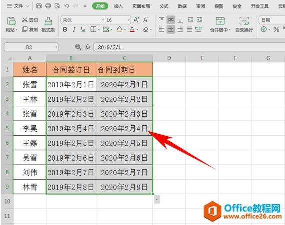The width and height of the screenshot is (285, 225).
Task: Click the paste options button below table
Action: [x=157, y=199]
